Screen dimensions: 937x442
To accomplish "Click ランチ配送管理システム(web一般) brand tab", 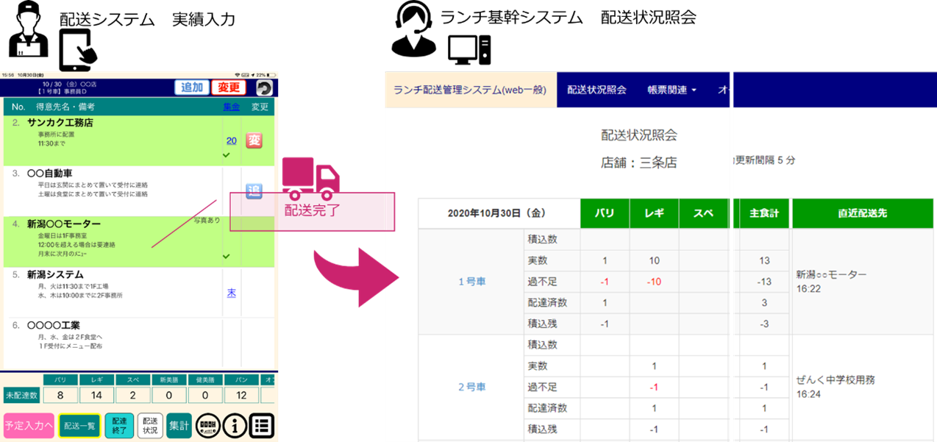I will click(x=470, y=90).
